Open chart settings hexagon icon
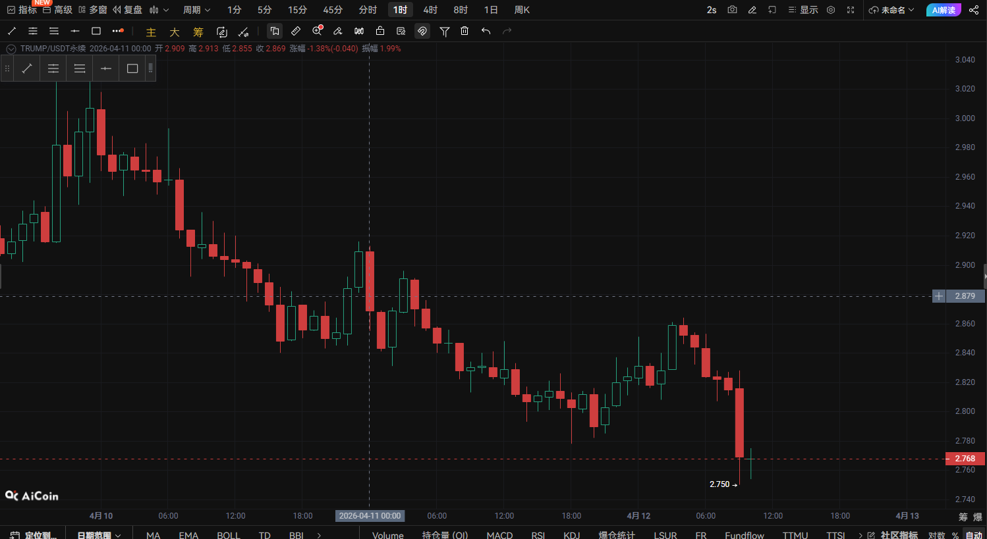The image size is (987, 539). [831, 10]
